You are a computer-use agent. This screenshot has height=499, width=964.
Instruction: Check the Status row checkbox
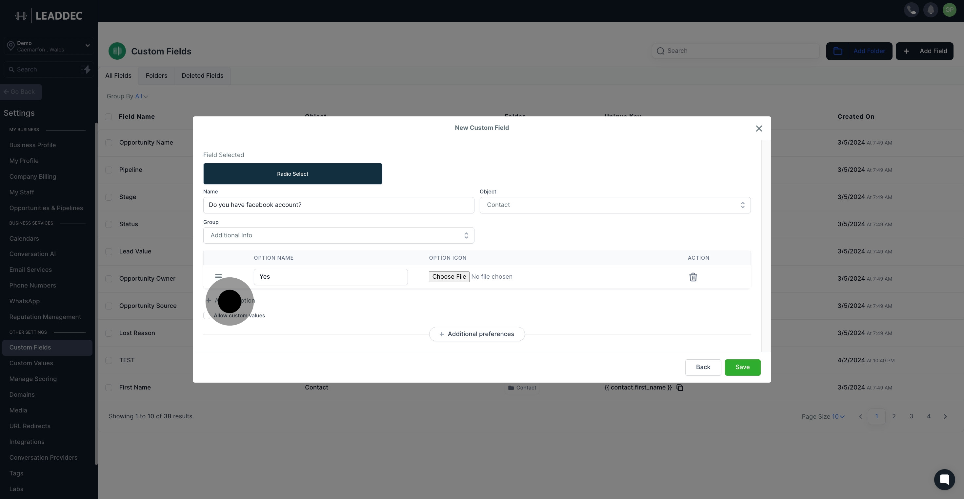click(109, 224)
